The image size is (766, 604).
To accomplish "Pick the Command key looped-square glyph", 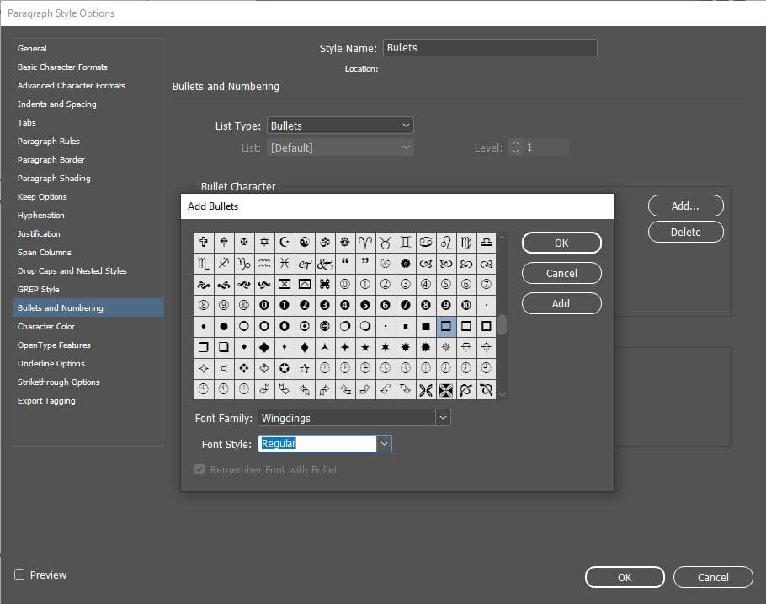I will pos(325,284).
